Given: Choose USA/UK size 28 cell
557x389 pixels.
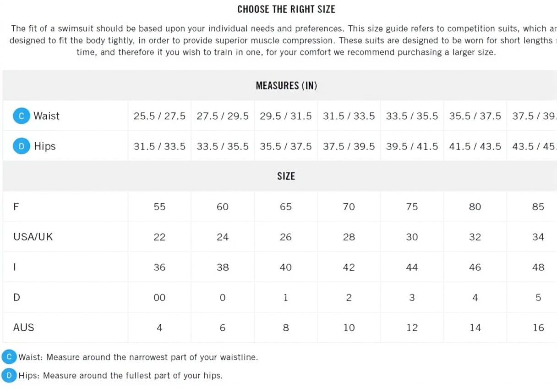Looking at the screenshot, I should click(x=349, y=237).
